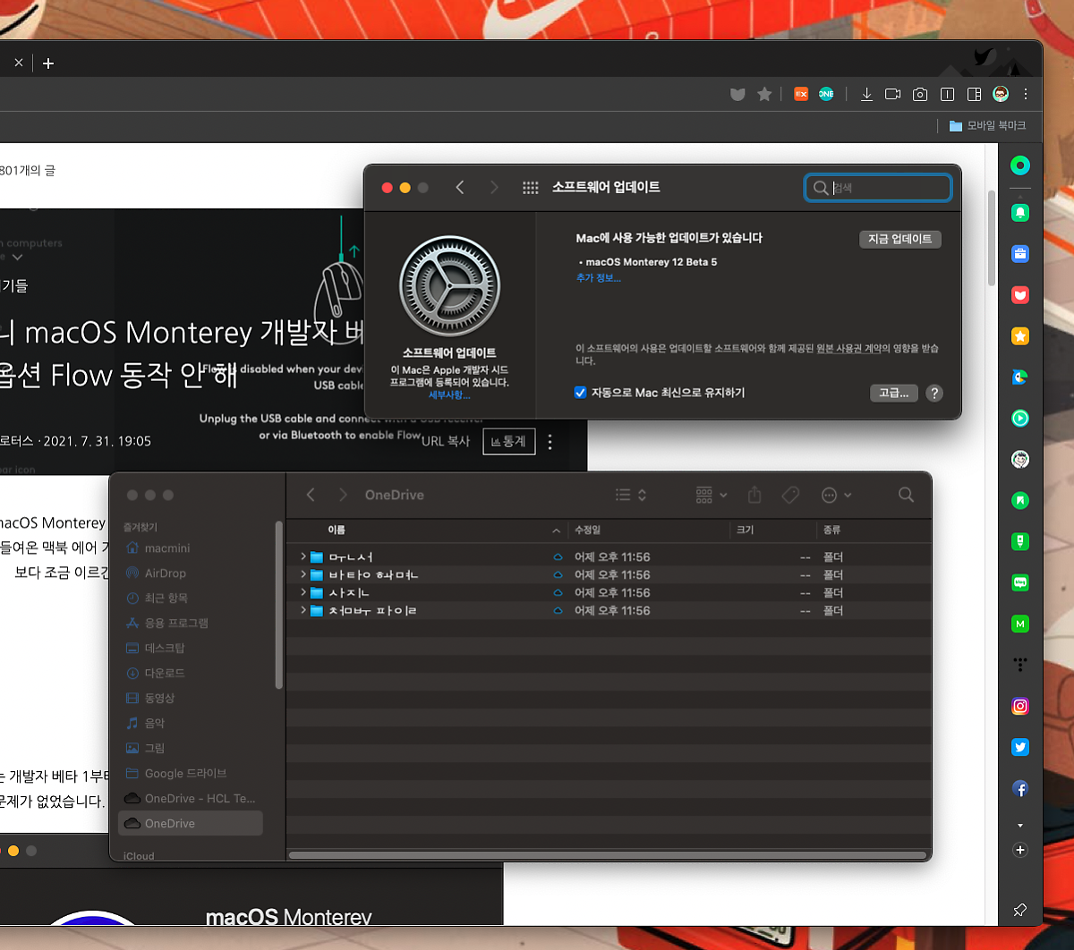Open the 모바일 북마크 bookmarks folder

point(987,126)
